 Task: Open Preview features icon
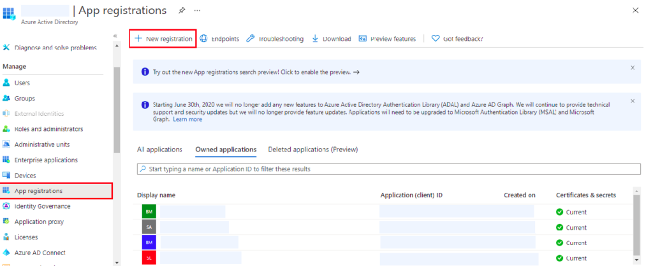tap(363, 39)
